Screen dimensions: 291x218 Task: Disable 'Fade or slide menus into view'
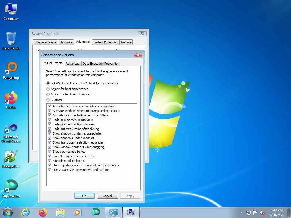tap(49, 120)
